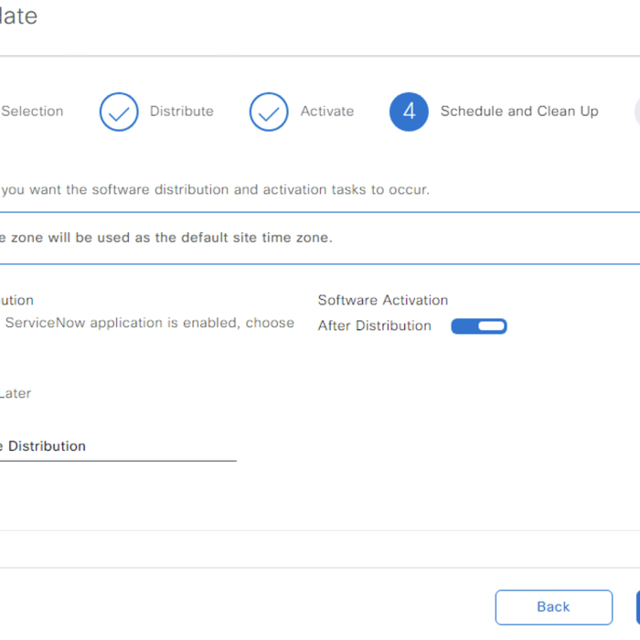This screenshot has width=640, height=640.
Task: Select the Schedule and Clean Up step label
Action: click(x=519, y=111)
